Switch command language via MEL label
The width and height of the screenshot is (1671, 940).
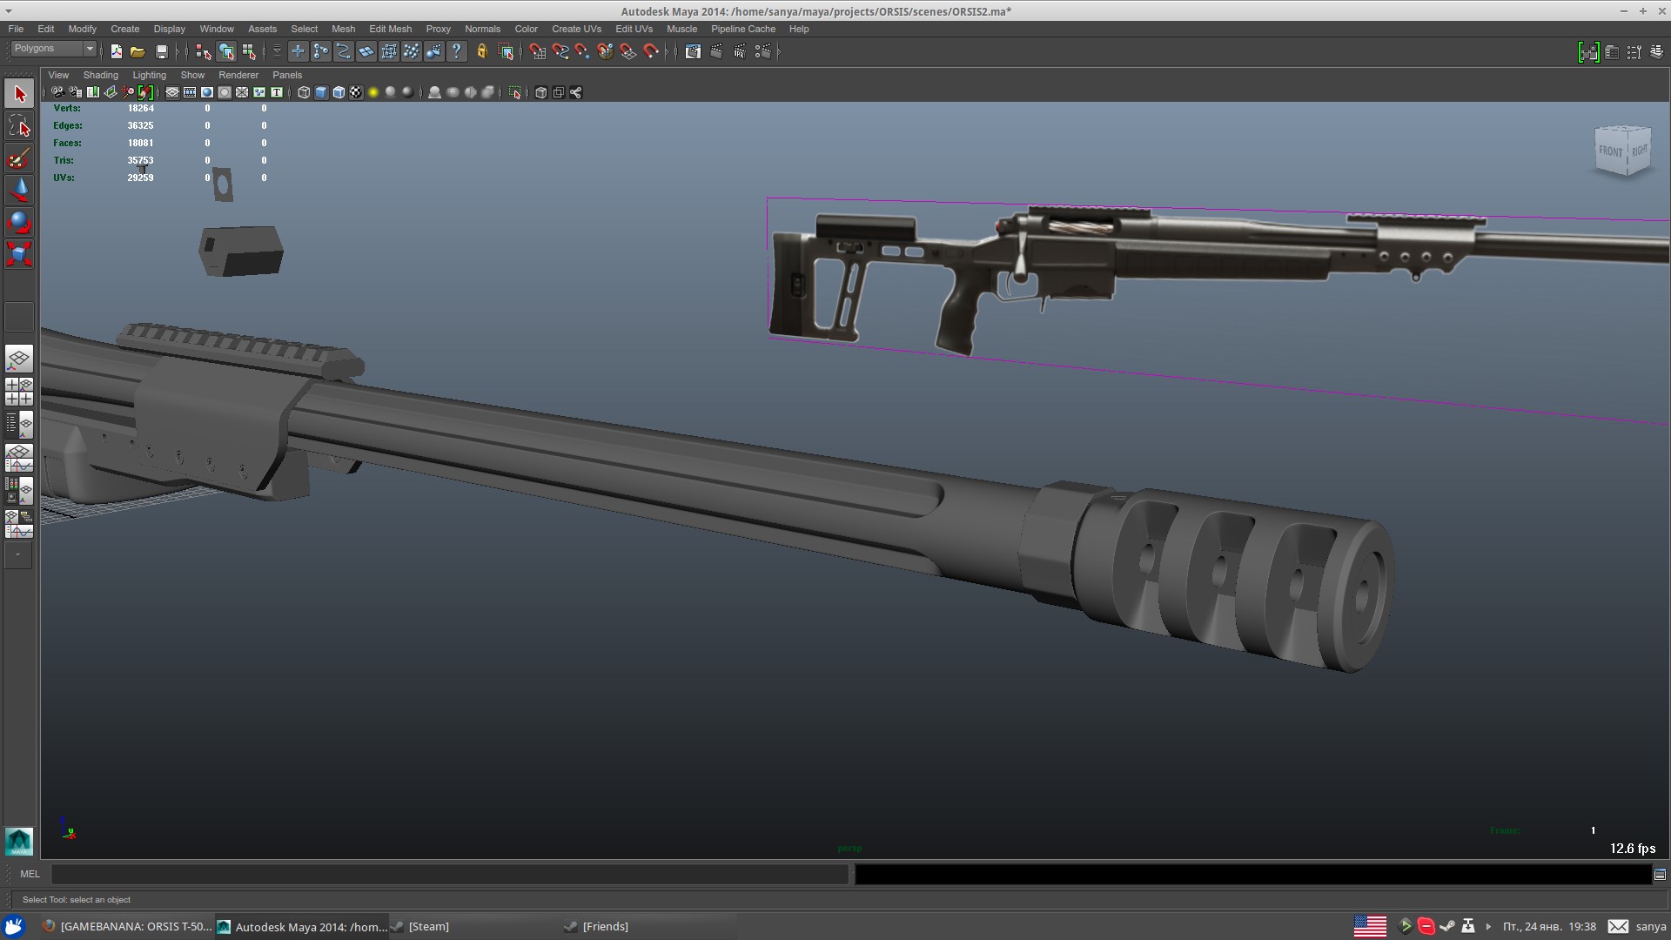30,874
